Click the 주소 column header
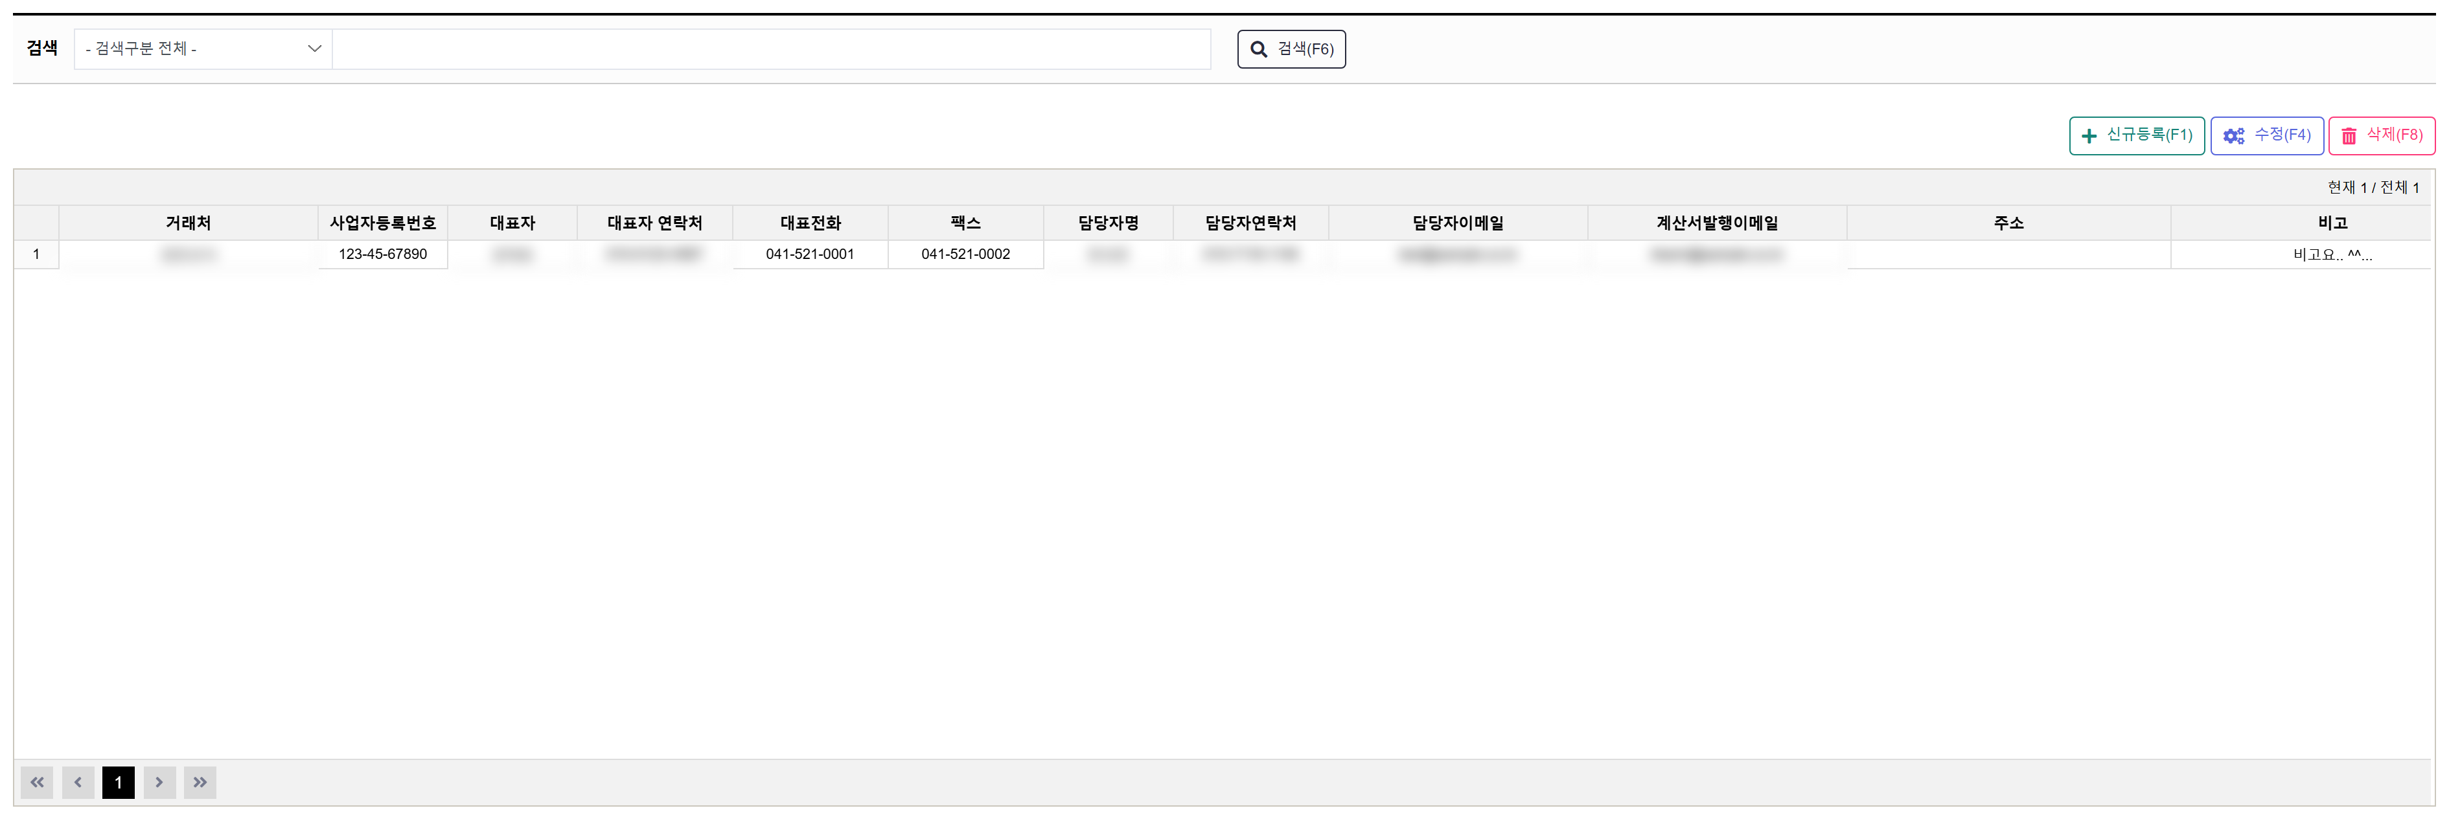 pos(2009,222)
